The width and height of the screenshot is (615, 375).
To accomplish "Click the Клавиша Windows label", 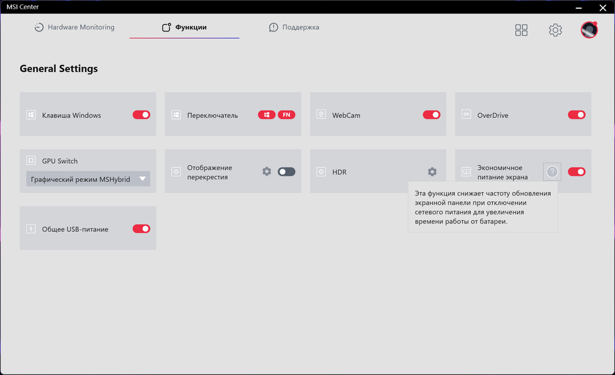I will click(71, 115).
